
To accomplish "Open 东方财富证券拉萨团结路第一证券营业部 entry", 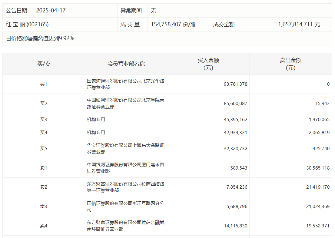I will [125, 187].
